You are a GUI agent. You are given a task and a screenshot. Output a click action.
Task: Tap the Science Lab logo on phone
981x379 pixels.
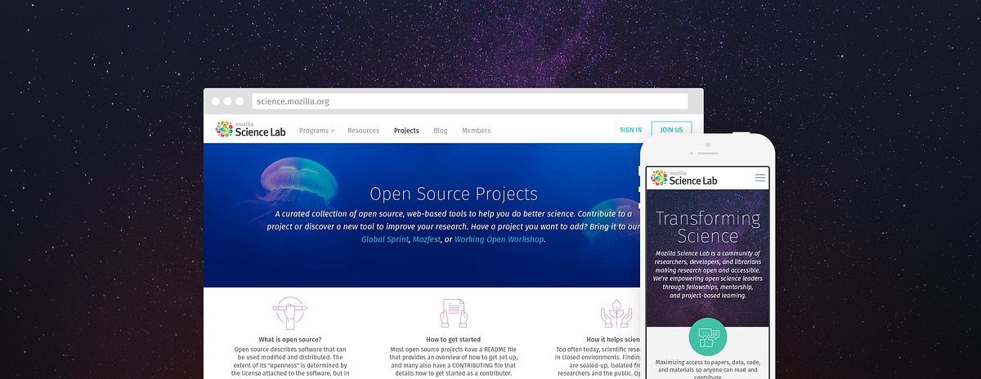[685, 178]
